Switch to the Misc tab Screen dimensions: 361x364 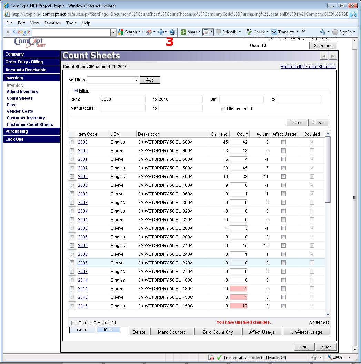108,330
